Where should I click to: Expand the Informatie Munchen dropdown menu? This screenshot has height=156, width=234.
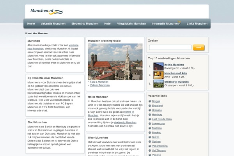point(166,23)
